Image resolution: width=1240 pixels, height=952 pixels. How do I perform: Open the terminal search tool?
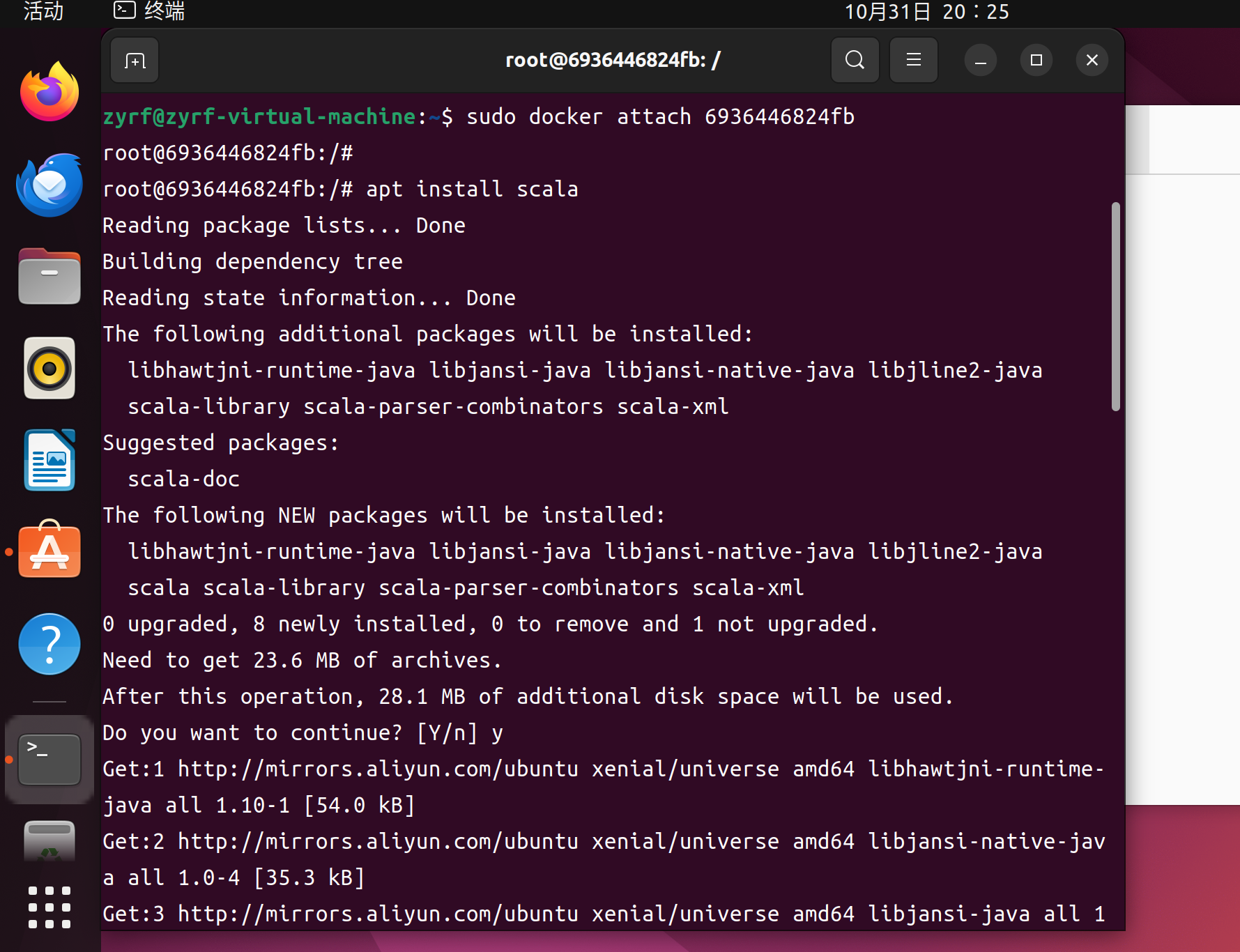tap(855, 61)
